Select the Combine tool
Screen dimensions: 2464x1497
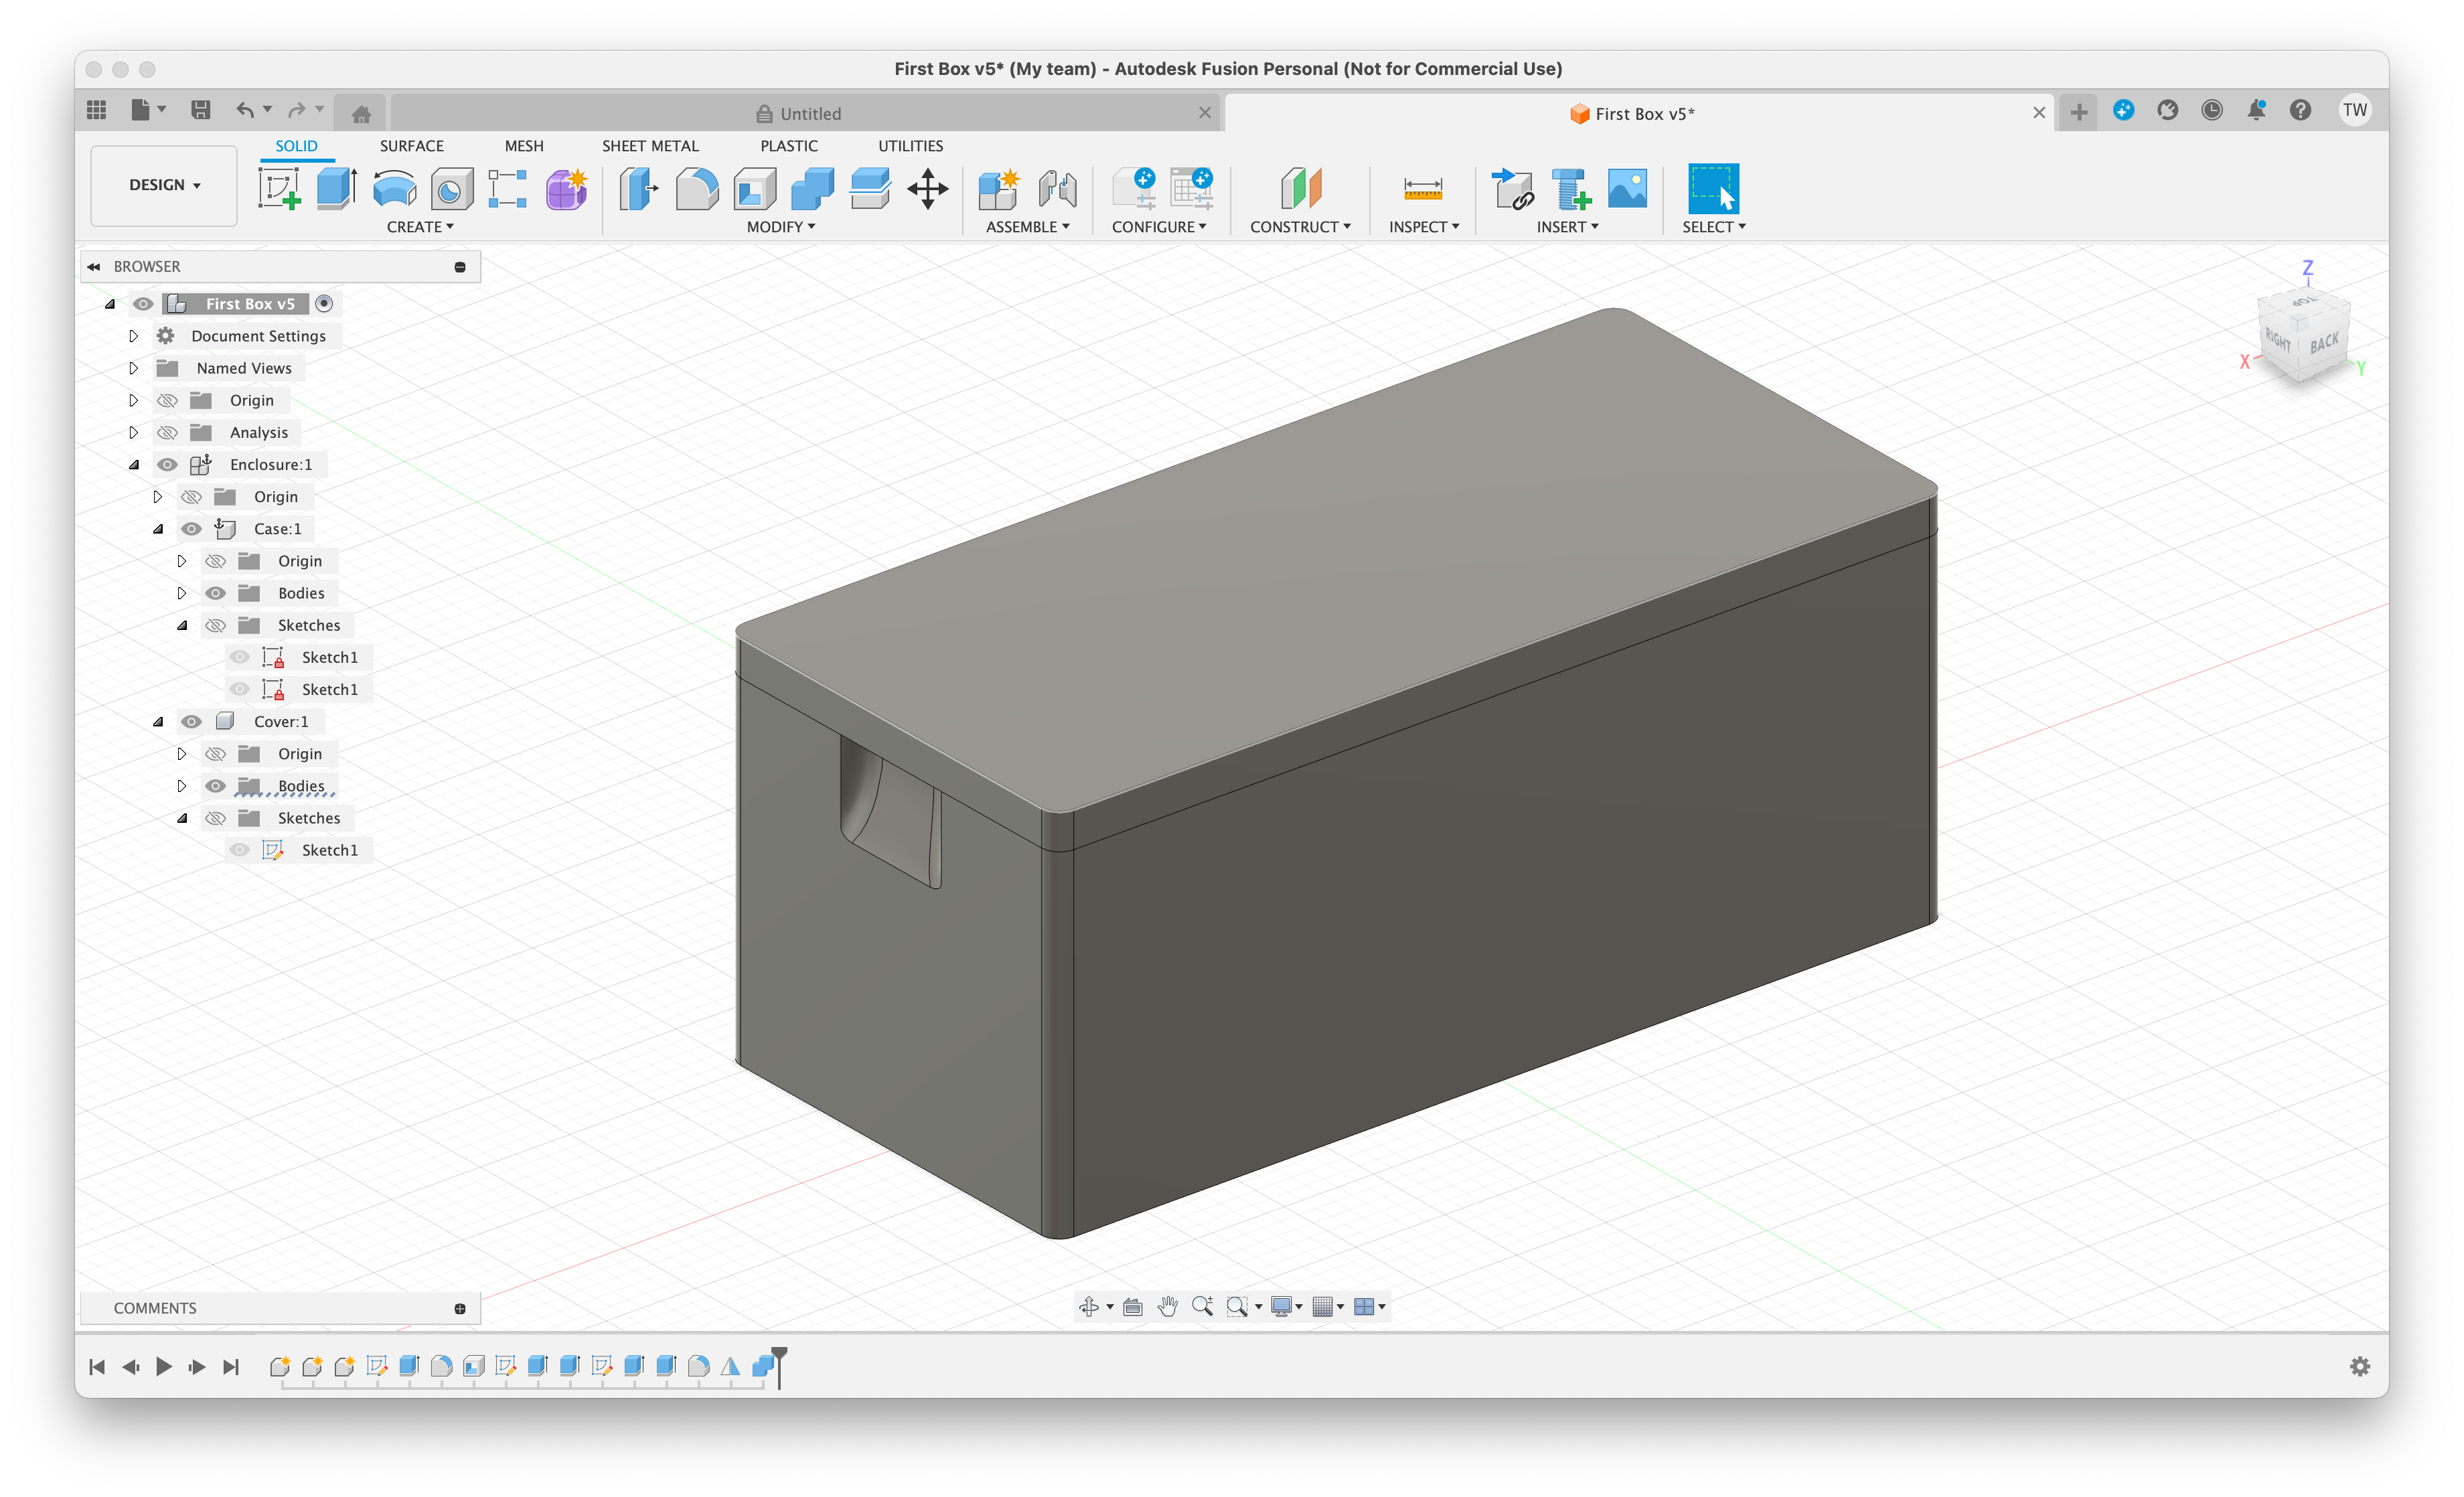[813, 188]
